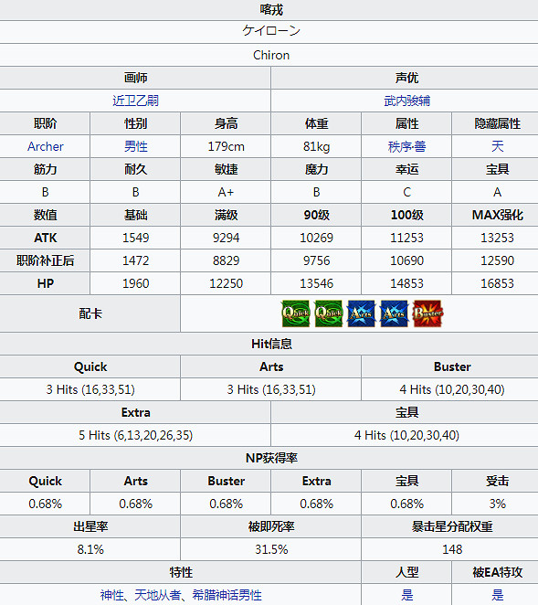Click the B rank under 筋力
The width and height of the screenshot is (538, 605).
click(45, 192)
